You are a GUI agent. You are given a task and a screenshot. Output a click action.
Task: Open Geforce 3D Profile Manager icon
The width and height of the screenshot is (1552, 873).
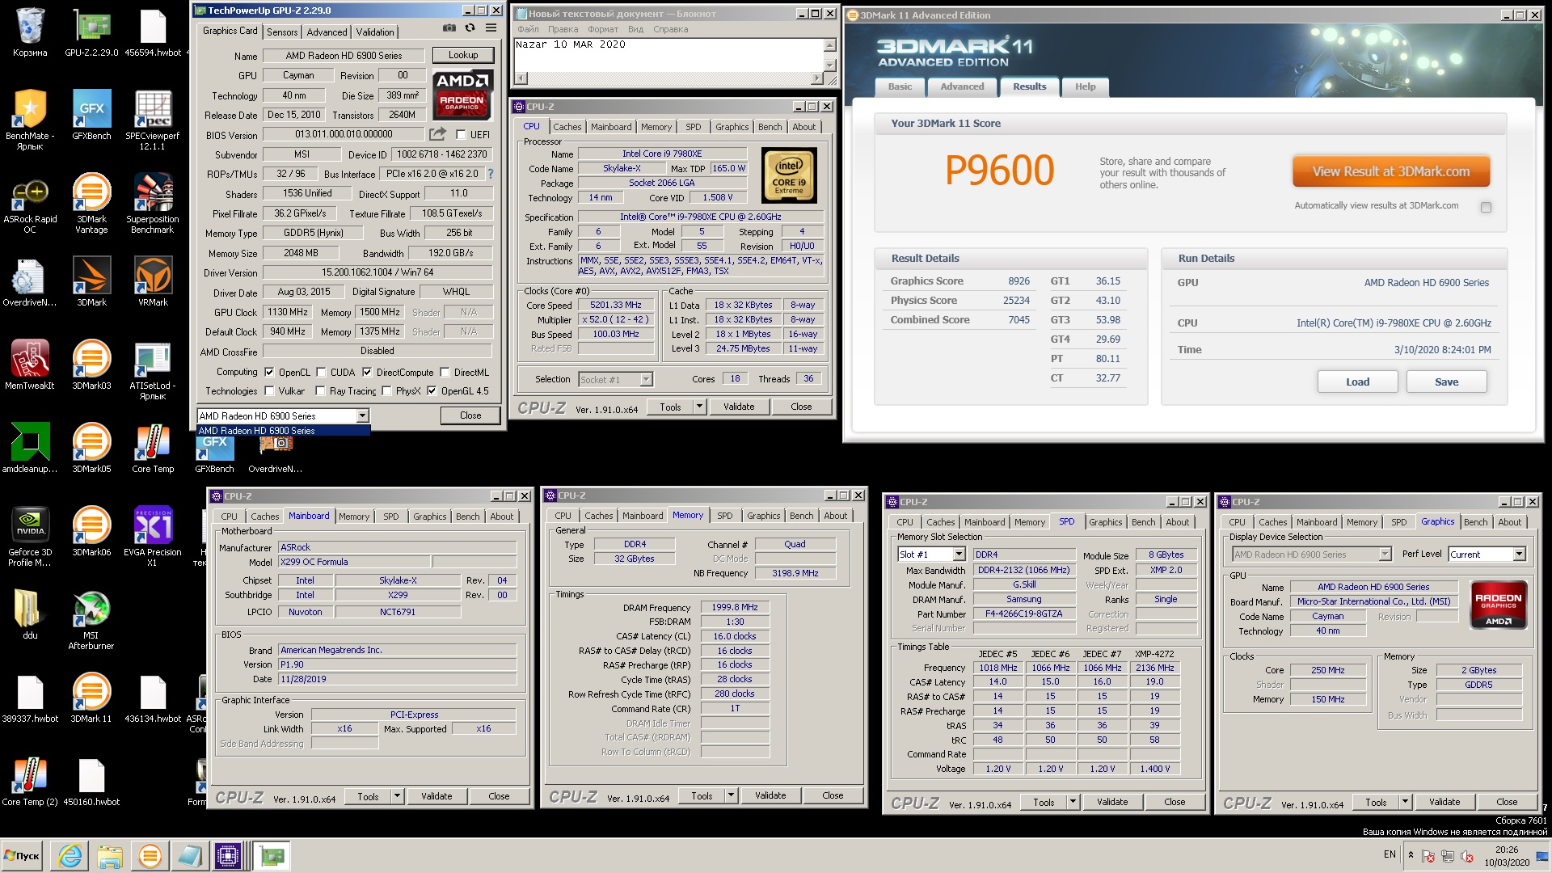tap(30, 537)
